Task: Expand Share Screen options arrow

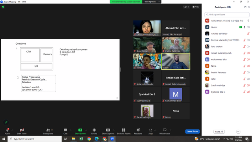Action: [86, 130]
